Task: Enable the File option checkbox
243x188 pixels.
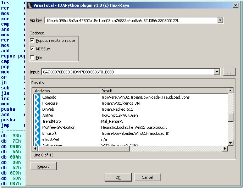Action: [x=32, y=57]
